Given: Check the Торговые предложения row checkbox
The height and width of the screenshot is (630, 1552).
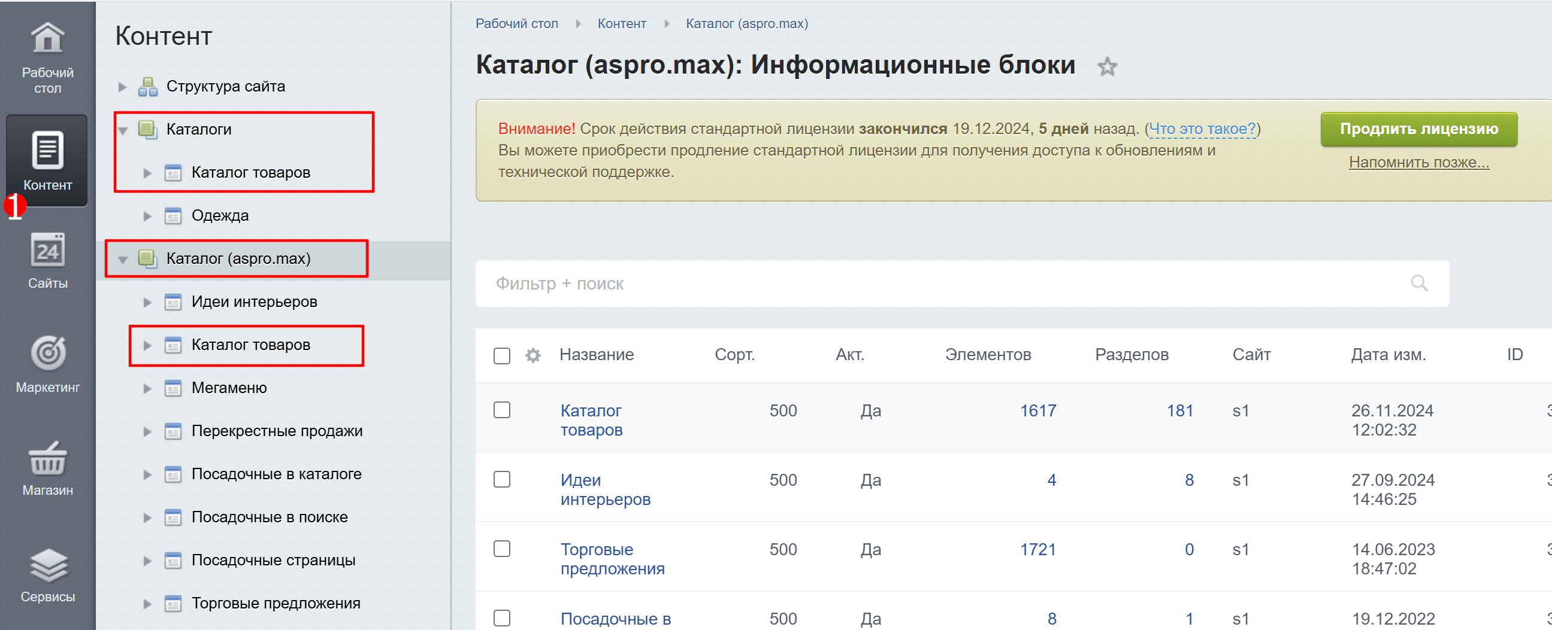Looking at the screenshot, I should (501, 548).
